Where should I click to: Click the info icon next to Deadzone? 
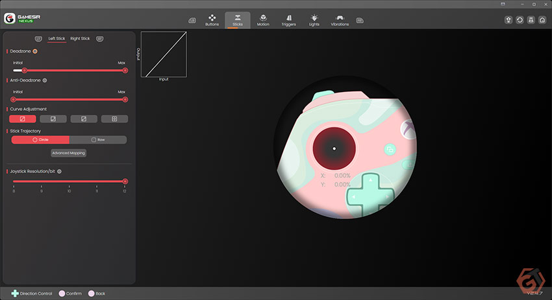pyautogui.click(x=35, y=51)
